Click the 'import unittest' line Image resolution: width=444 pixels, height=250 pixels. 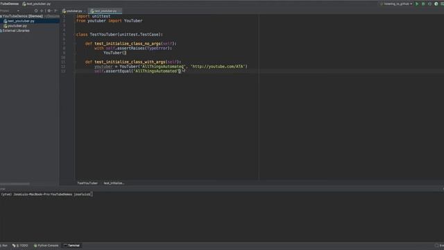tap(93, 16)
